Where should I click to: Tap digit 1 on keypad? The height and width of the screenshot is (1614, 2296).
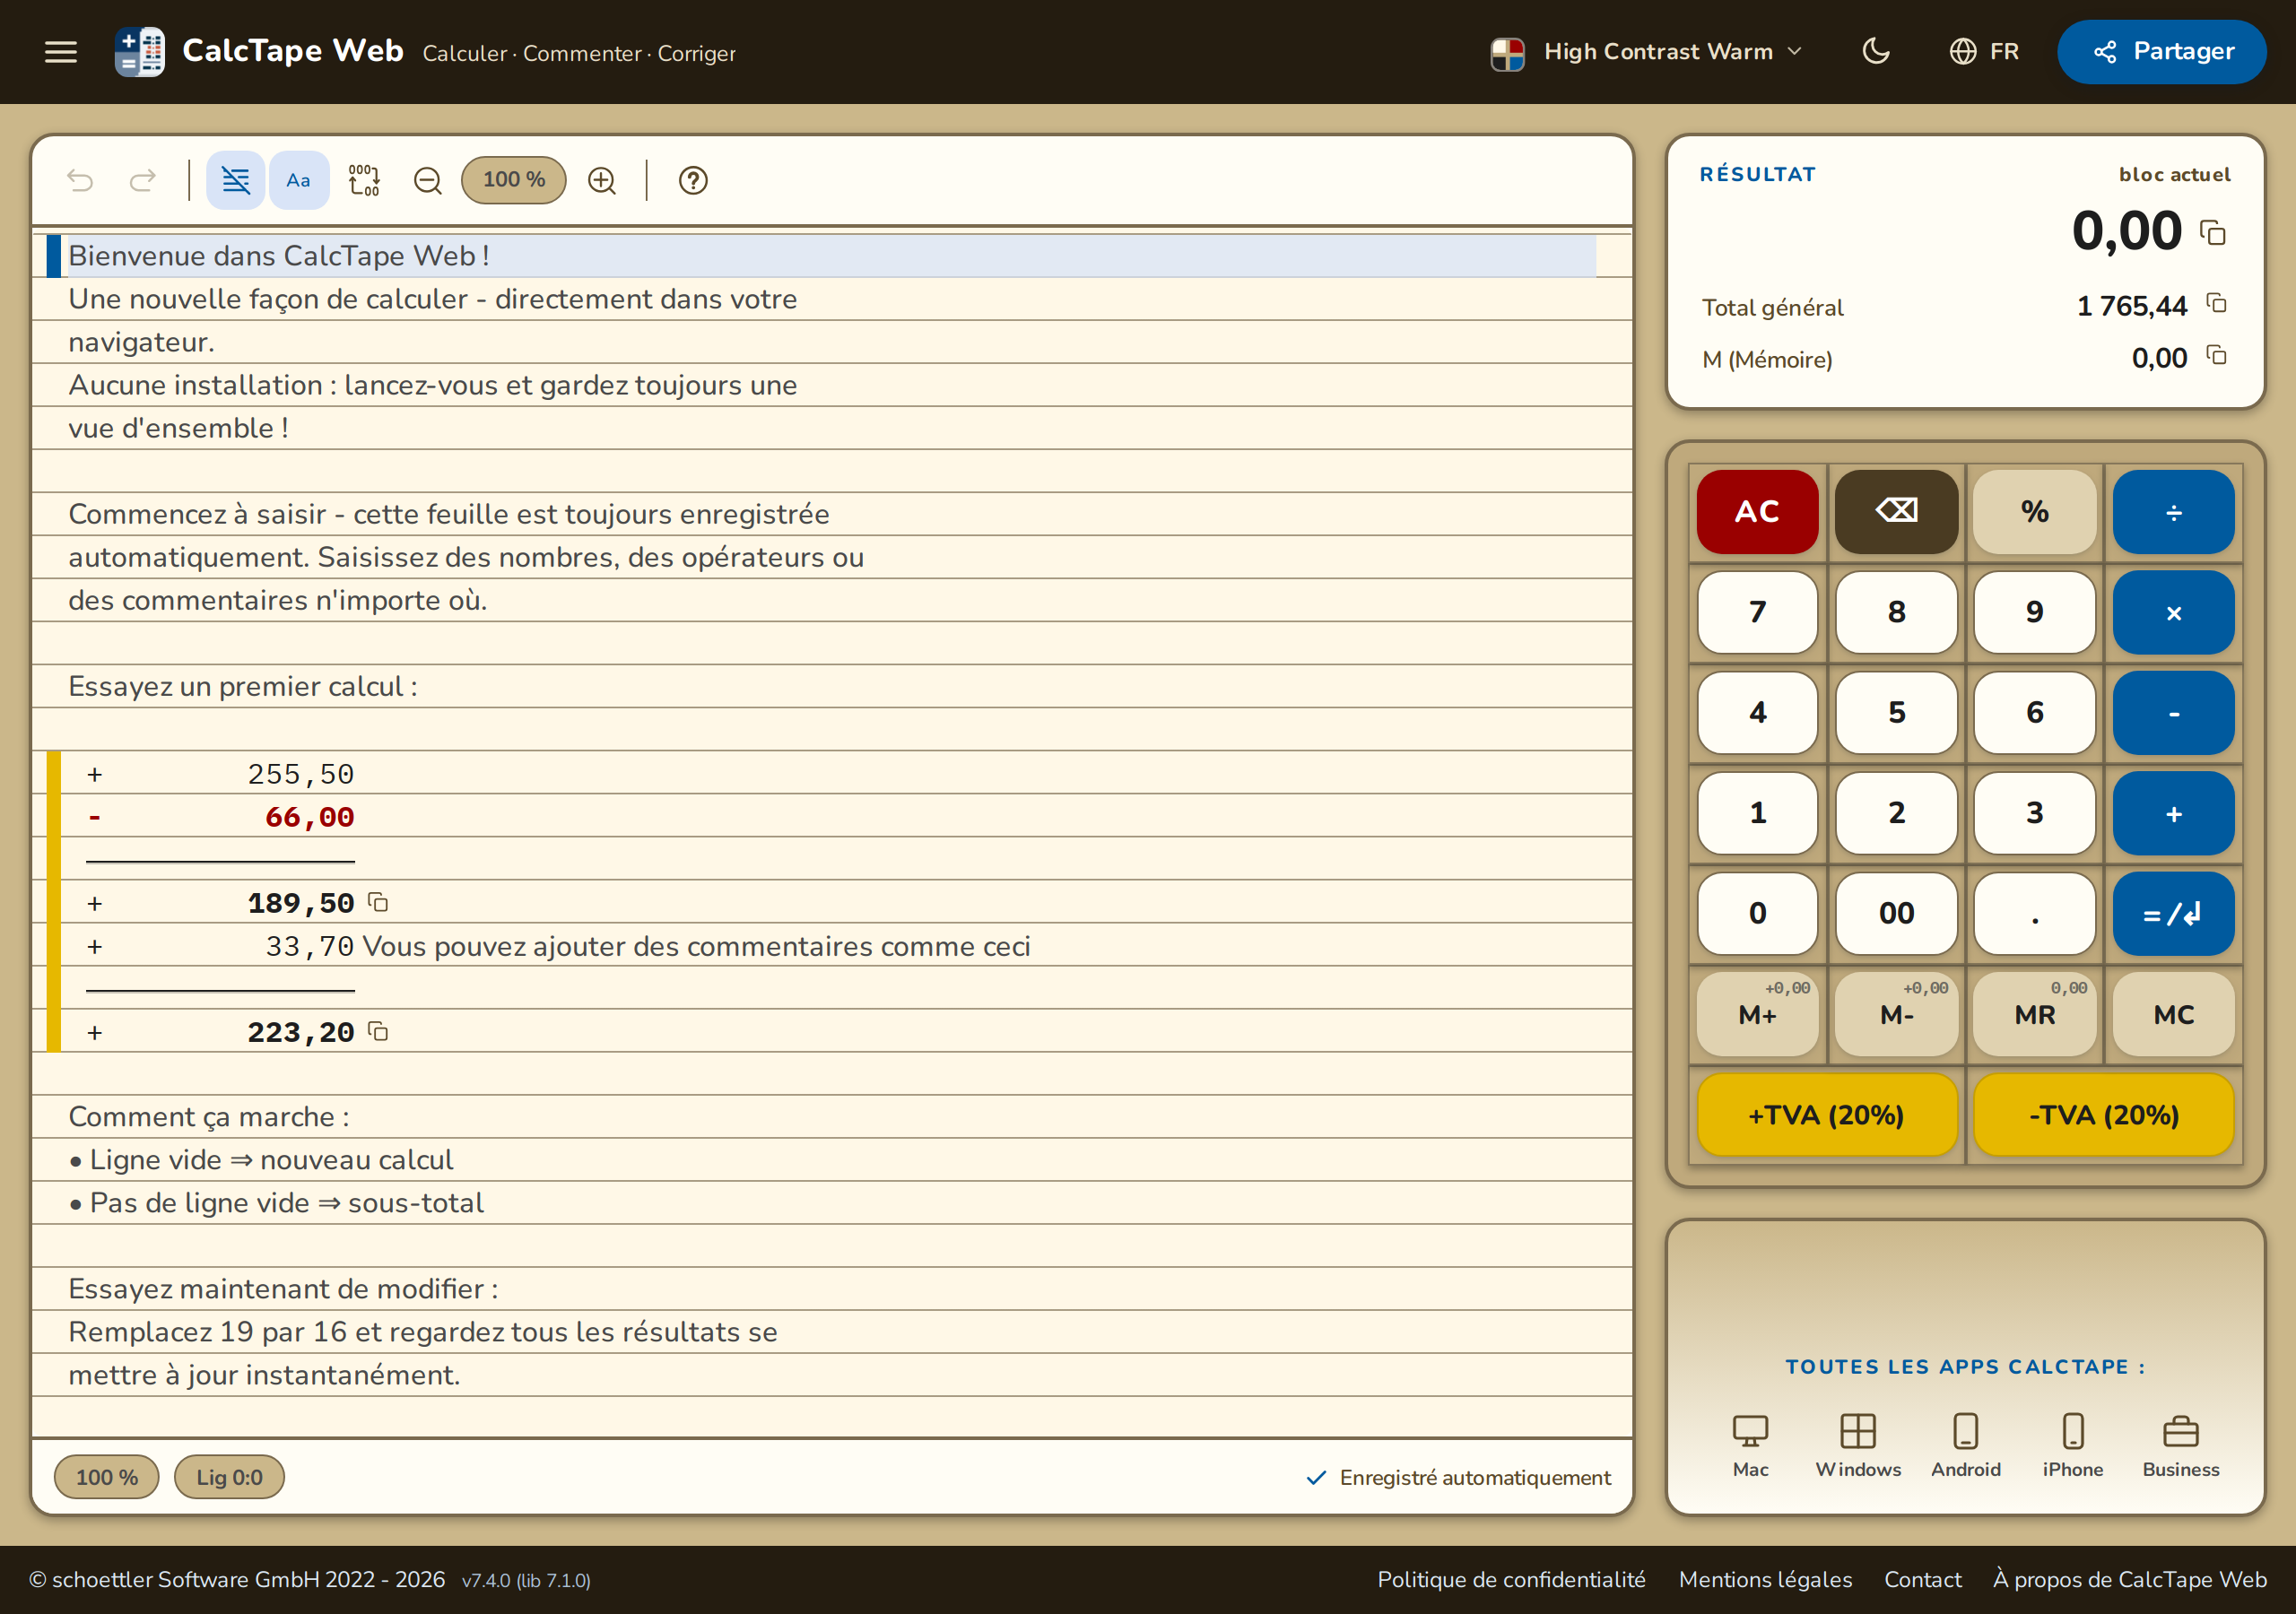click(1757, 813)
